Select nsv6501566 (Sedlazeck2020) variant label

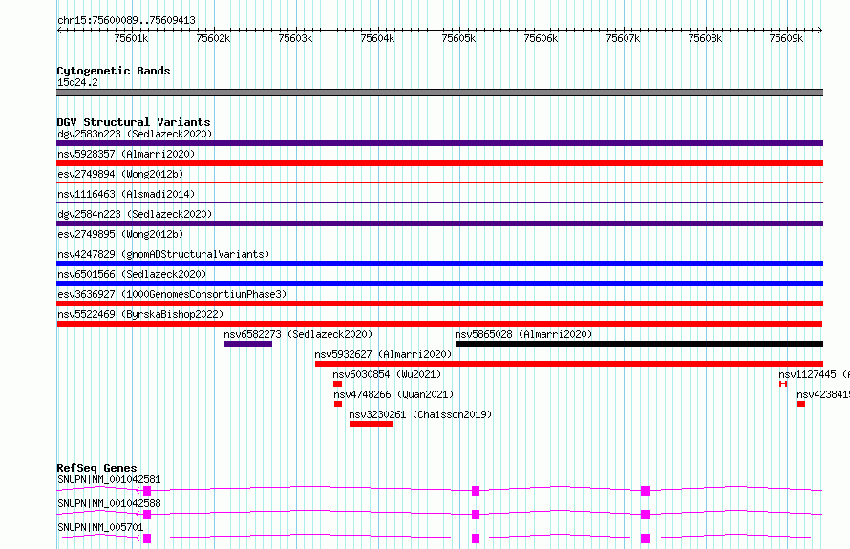pyautogui.click(x=132, y=274)
